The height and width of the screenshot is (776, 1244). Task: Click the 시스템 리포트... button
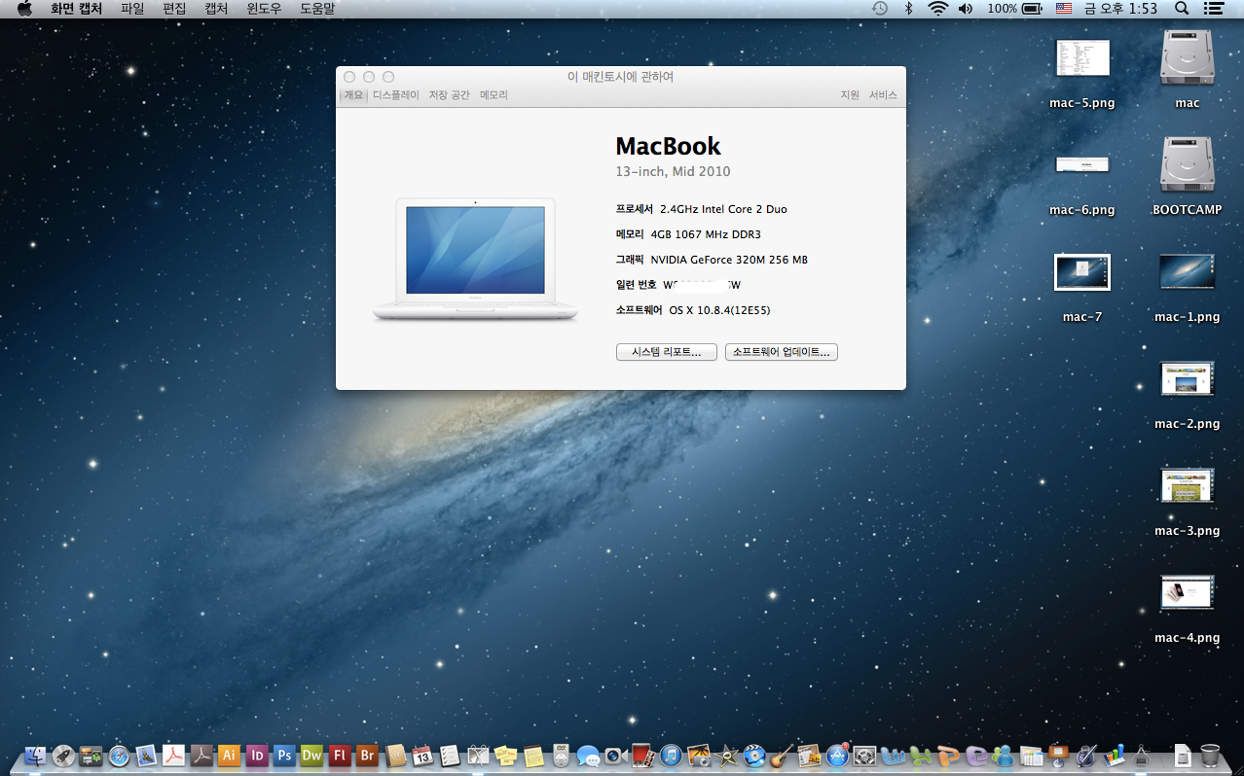tap(666, 352)
